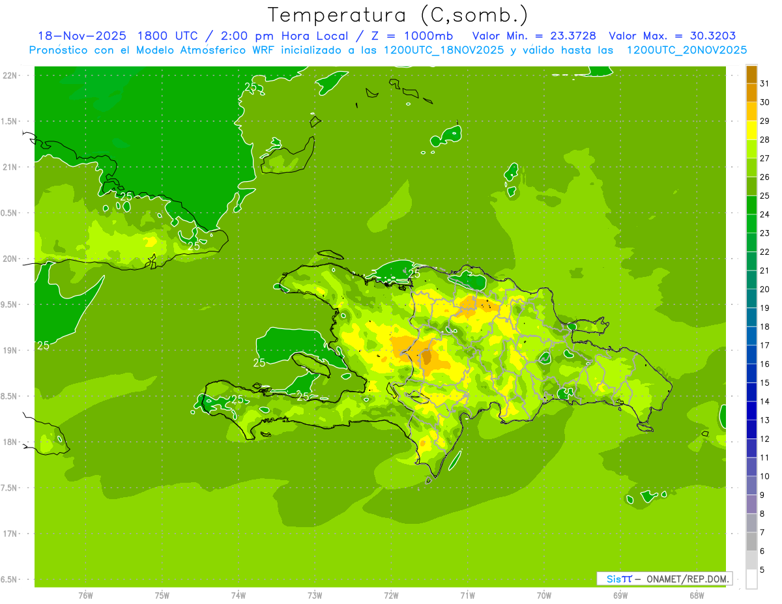
Task: Click the '31' value on the color scale
Action: pyautogui.click(x=764, y=83)
